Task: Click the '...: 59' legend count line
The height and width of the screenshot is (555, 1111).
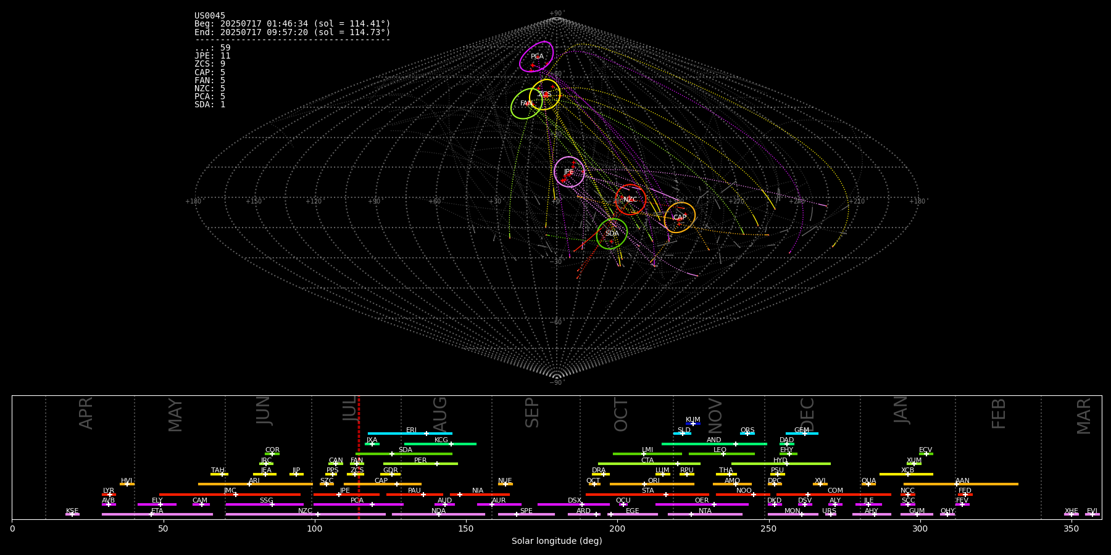Action: point(212,48)
